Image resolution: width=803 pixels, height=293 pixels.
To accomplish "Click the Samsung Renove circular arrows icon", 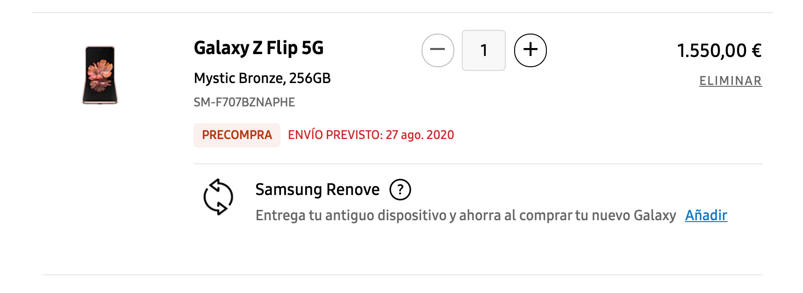I will point(218,196).
